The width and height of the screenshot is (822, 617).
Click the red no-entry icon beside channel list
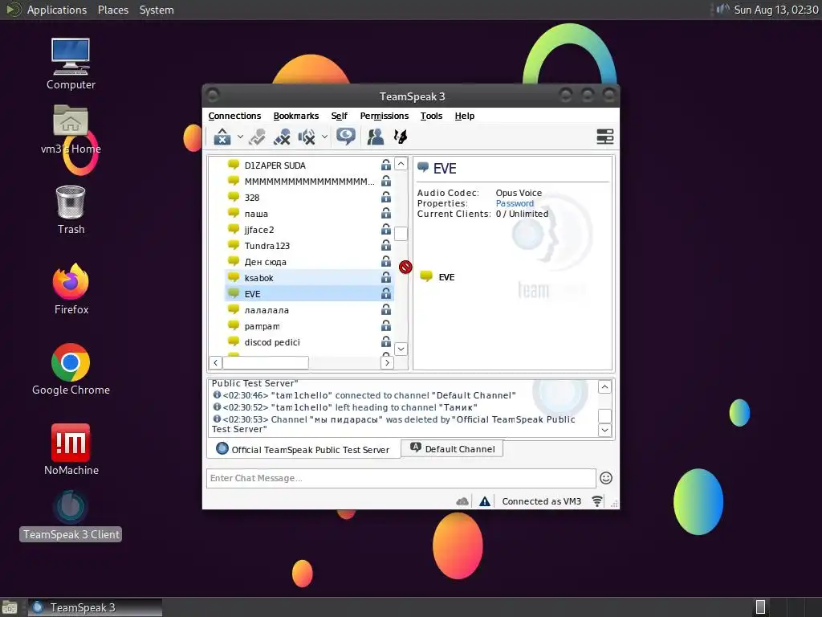click(x=405, y=267)
